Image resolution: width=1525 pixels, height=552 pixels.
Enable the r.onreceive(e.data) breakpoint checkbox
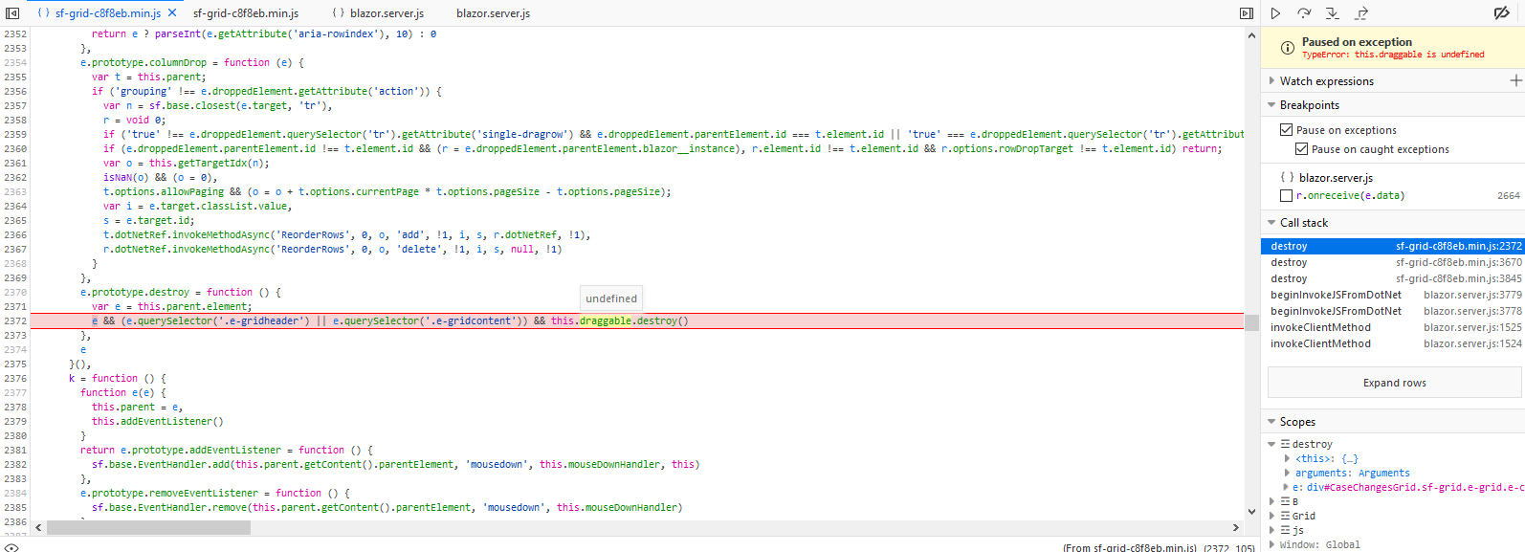[1287, 196]
